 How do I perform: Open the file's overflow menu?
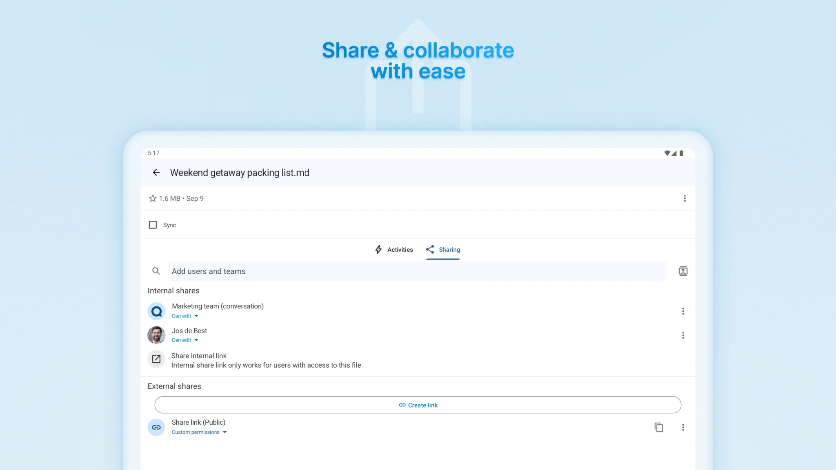point(685,198)
